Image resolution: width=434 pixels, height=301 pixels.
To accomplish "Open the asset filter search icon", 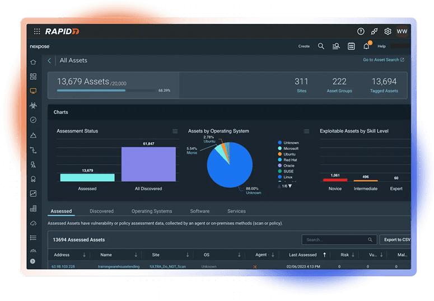I will pos(336,46).
